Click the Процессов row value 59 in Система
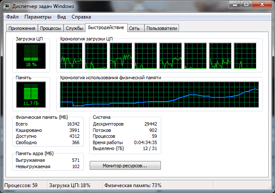 [x=154, y=137]
